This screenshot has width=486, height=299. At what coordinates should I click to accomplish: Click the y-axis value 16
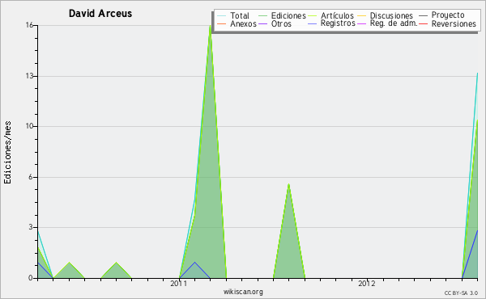coord(29,25)
